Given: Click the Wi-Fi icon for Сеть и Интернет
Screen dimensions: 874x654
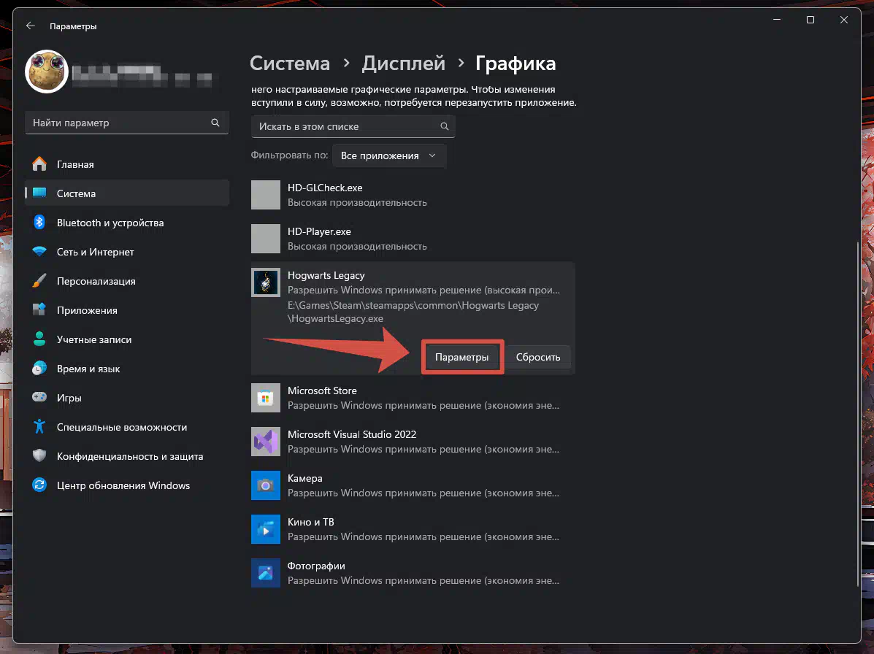Looking at the screenshot, I should 39,251.
